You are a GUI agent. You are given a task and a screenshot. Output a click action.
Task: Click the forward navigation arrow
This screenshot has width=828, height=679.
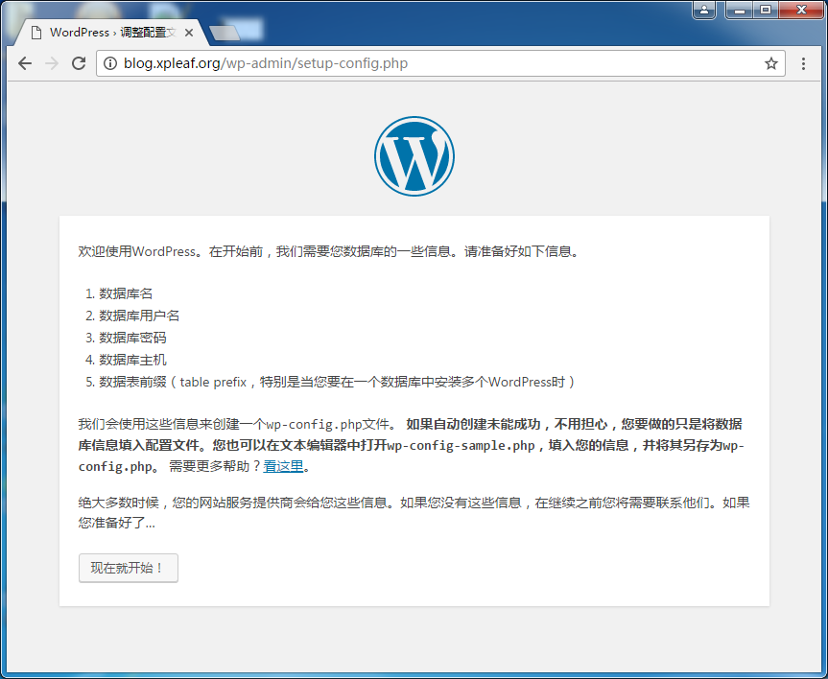pyautogui.click(x=52, y=63)
